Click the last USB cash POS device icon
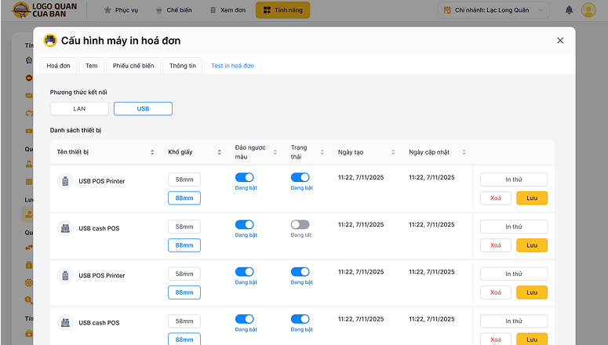 click(65, 322)
